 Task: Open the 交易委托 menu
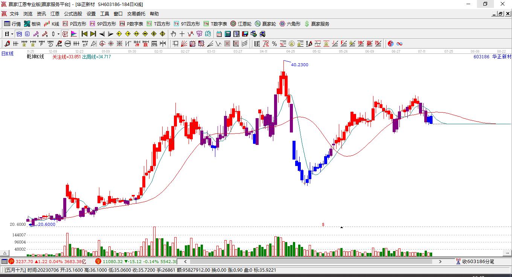(136, 14)
